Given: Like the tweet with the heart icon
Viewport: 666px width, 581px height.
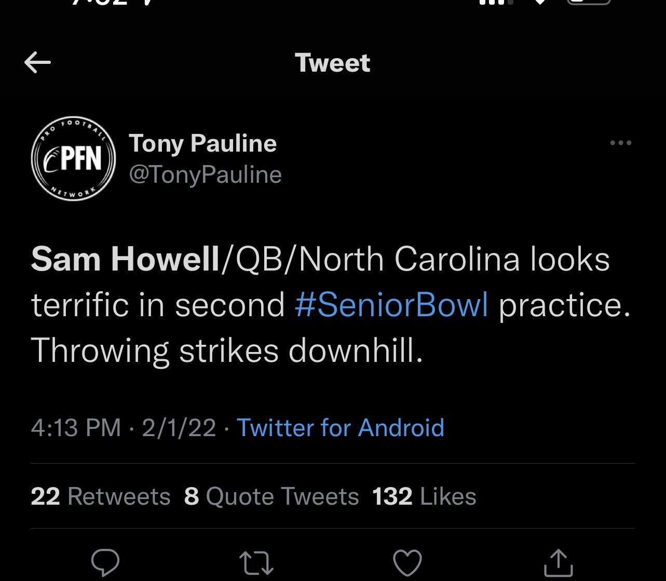Looking at the screenshot, I should tap(407, 563).
